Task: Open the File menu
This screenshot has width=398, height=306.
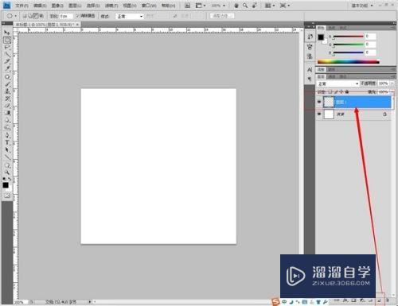Action: coord(21,6)
